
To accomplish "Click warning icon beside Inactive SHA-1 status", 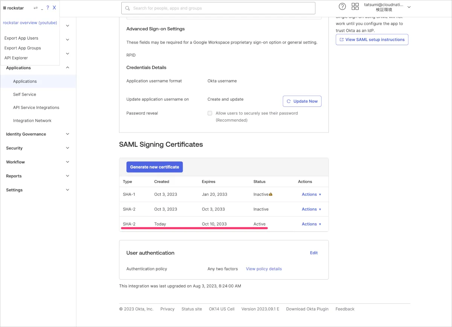I will 271,195.
